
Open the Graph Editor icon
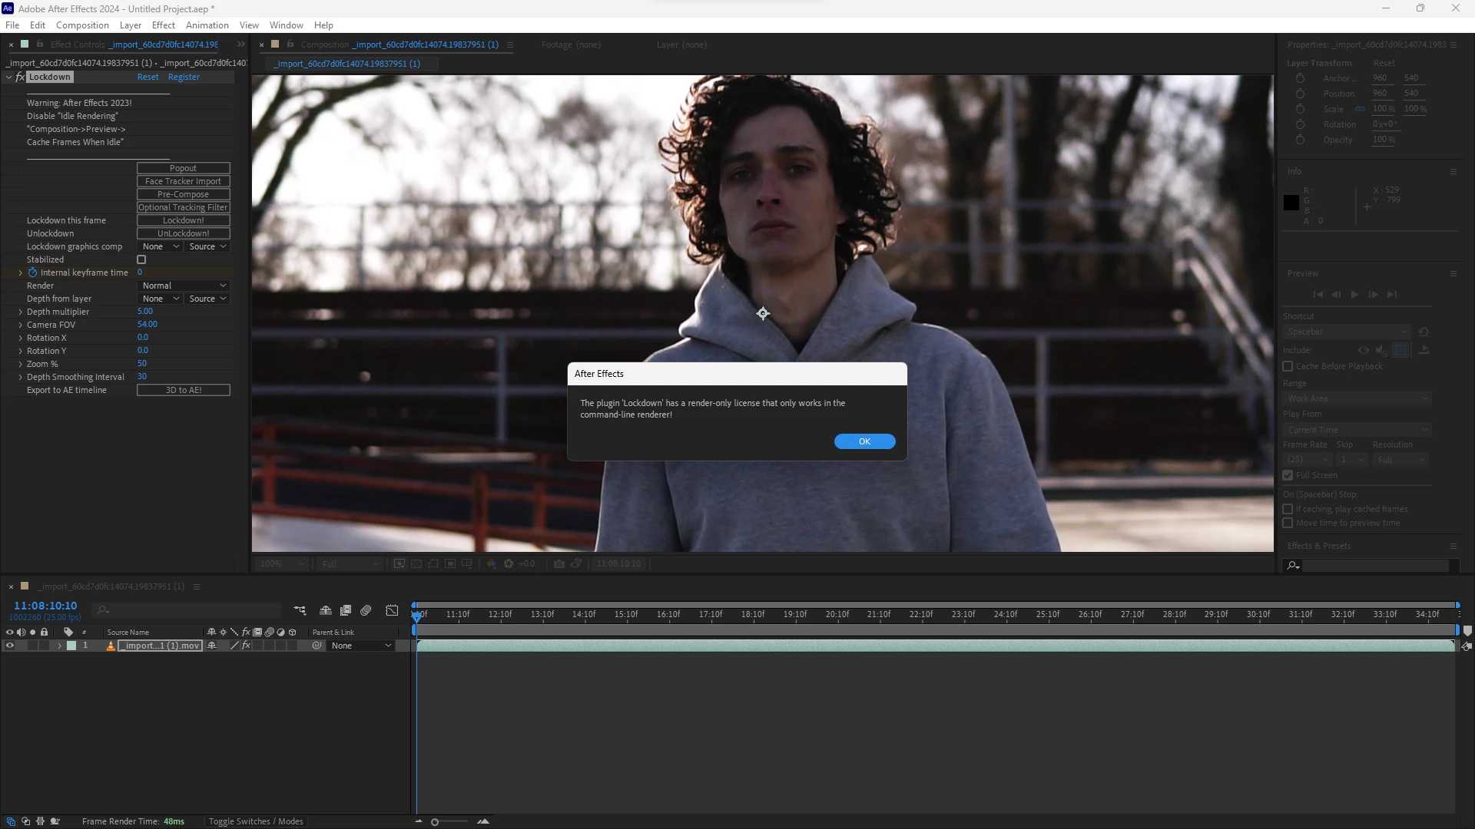click(x=392, y=610)
